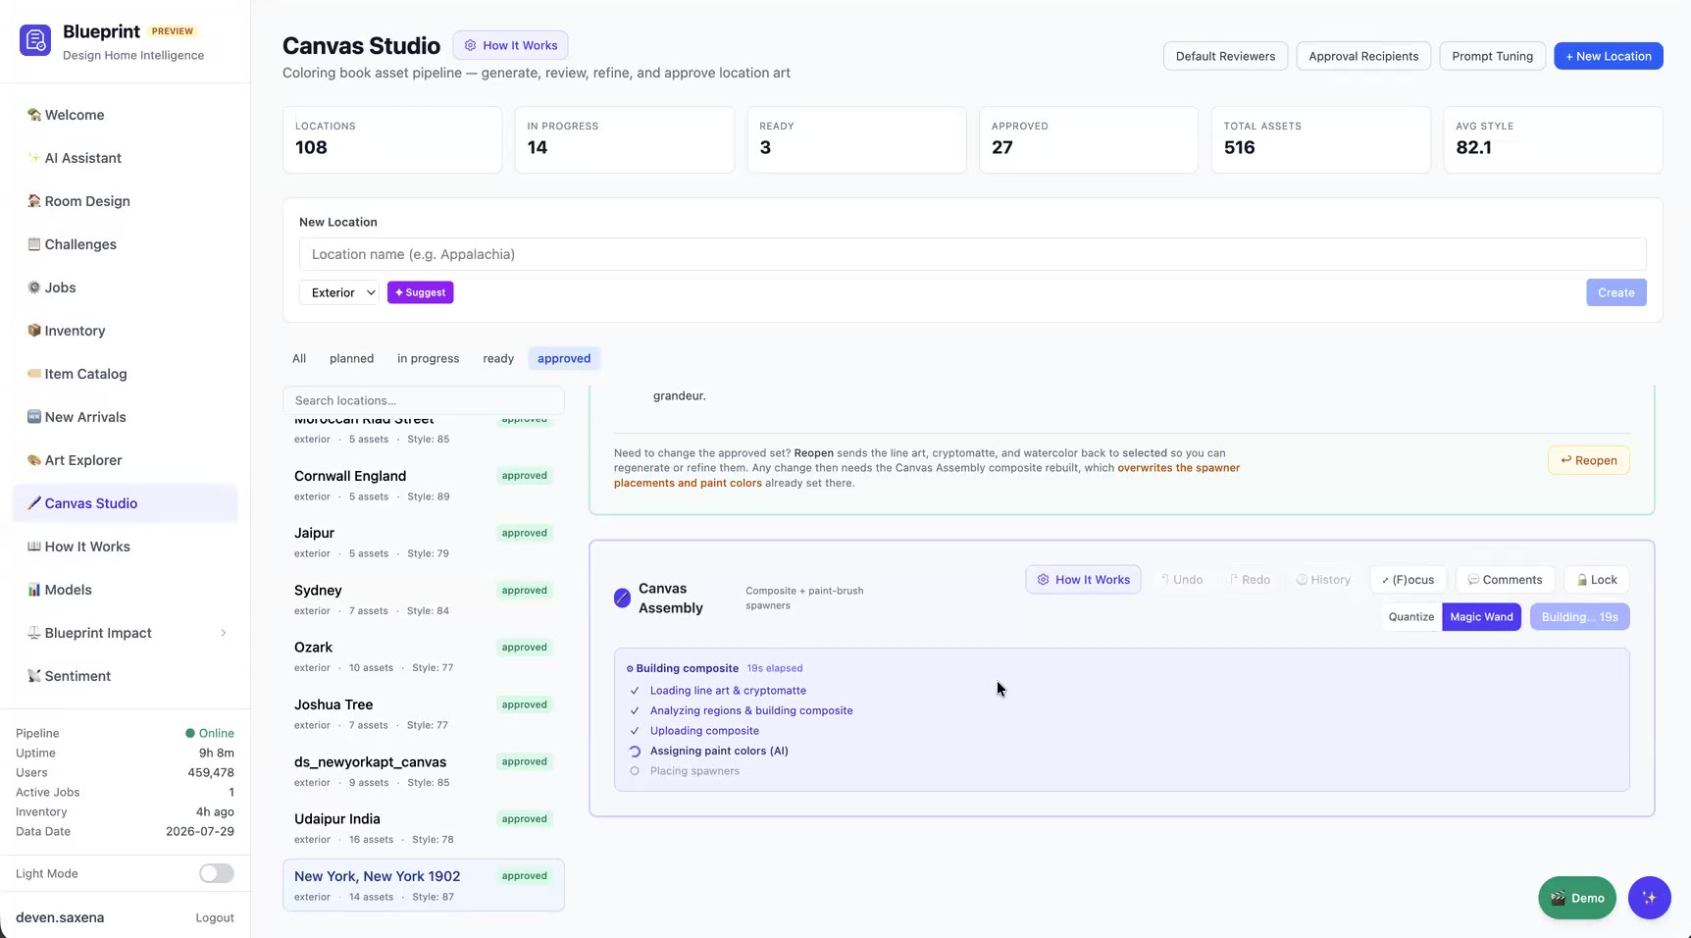
Task: Open Sentiment in the sidebar
Action: tap(125, 676)
